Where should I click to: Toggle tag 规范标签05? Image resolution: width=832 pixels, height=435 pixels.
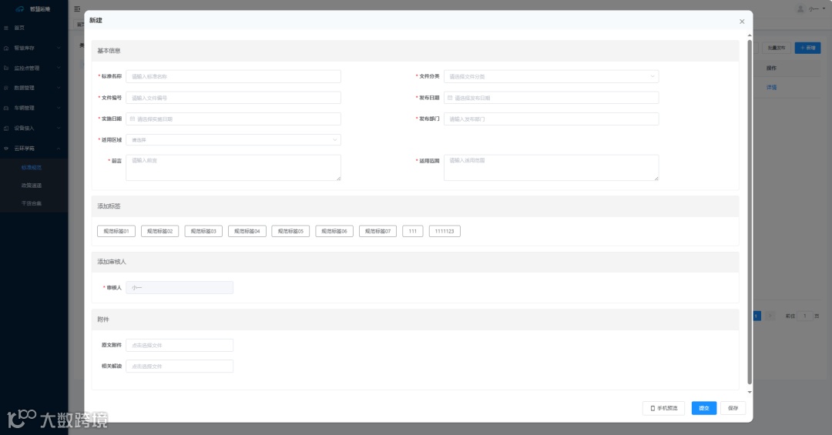tap(290, 231)
